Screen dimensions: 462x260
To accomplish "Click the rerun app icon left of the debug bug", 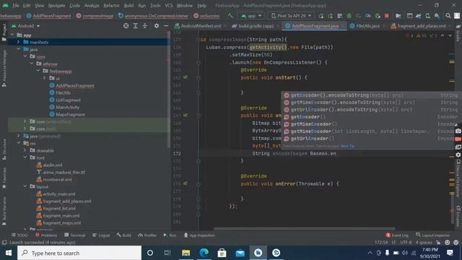I will click(x=321, y=16).
